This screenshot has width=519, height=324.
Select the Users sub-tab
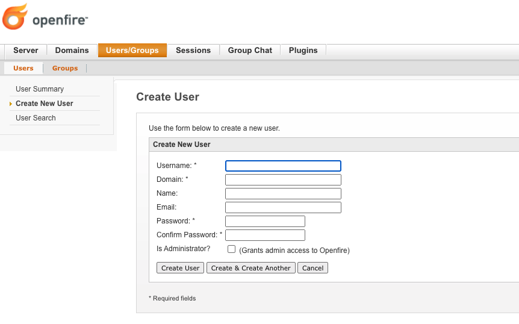(x=23, y=68)
